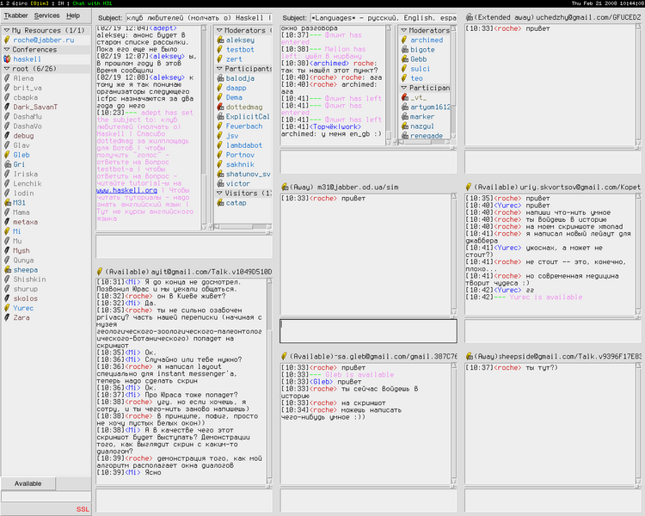Click the status text field above SSL
645x516 pixels.
pos(46,496)
